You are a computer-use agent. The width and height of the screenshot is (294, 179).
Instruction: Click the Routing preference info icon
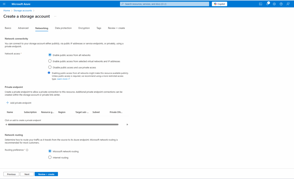pos(27,150)
